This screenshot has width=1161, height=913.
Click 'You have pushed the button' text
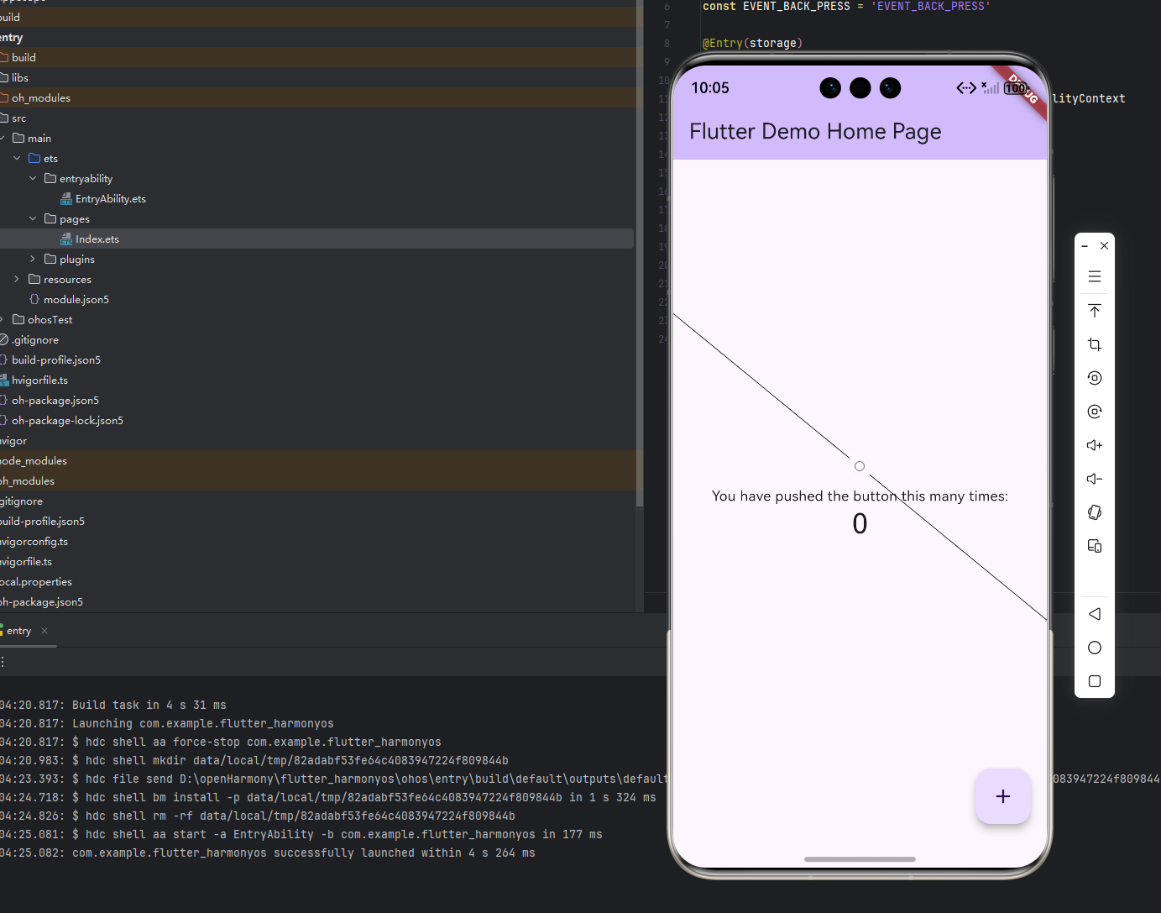(x=860, y=496)
